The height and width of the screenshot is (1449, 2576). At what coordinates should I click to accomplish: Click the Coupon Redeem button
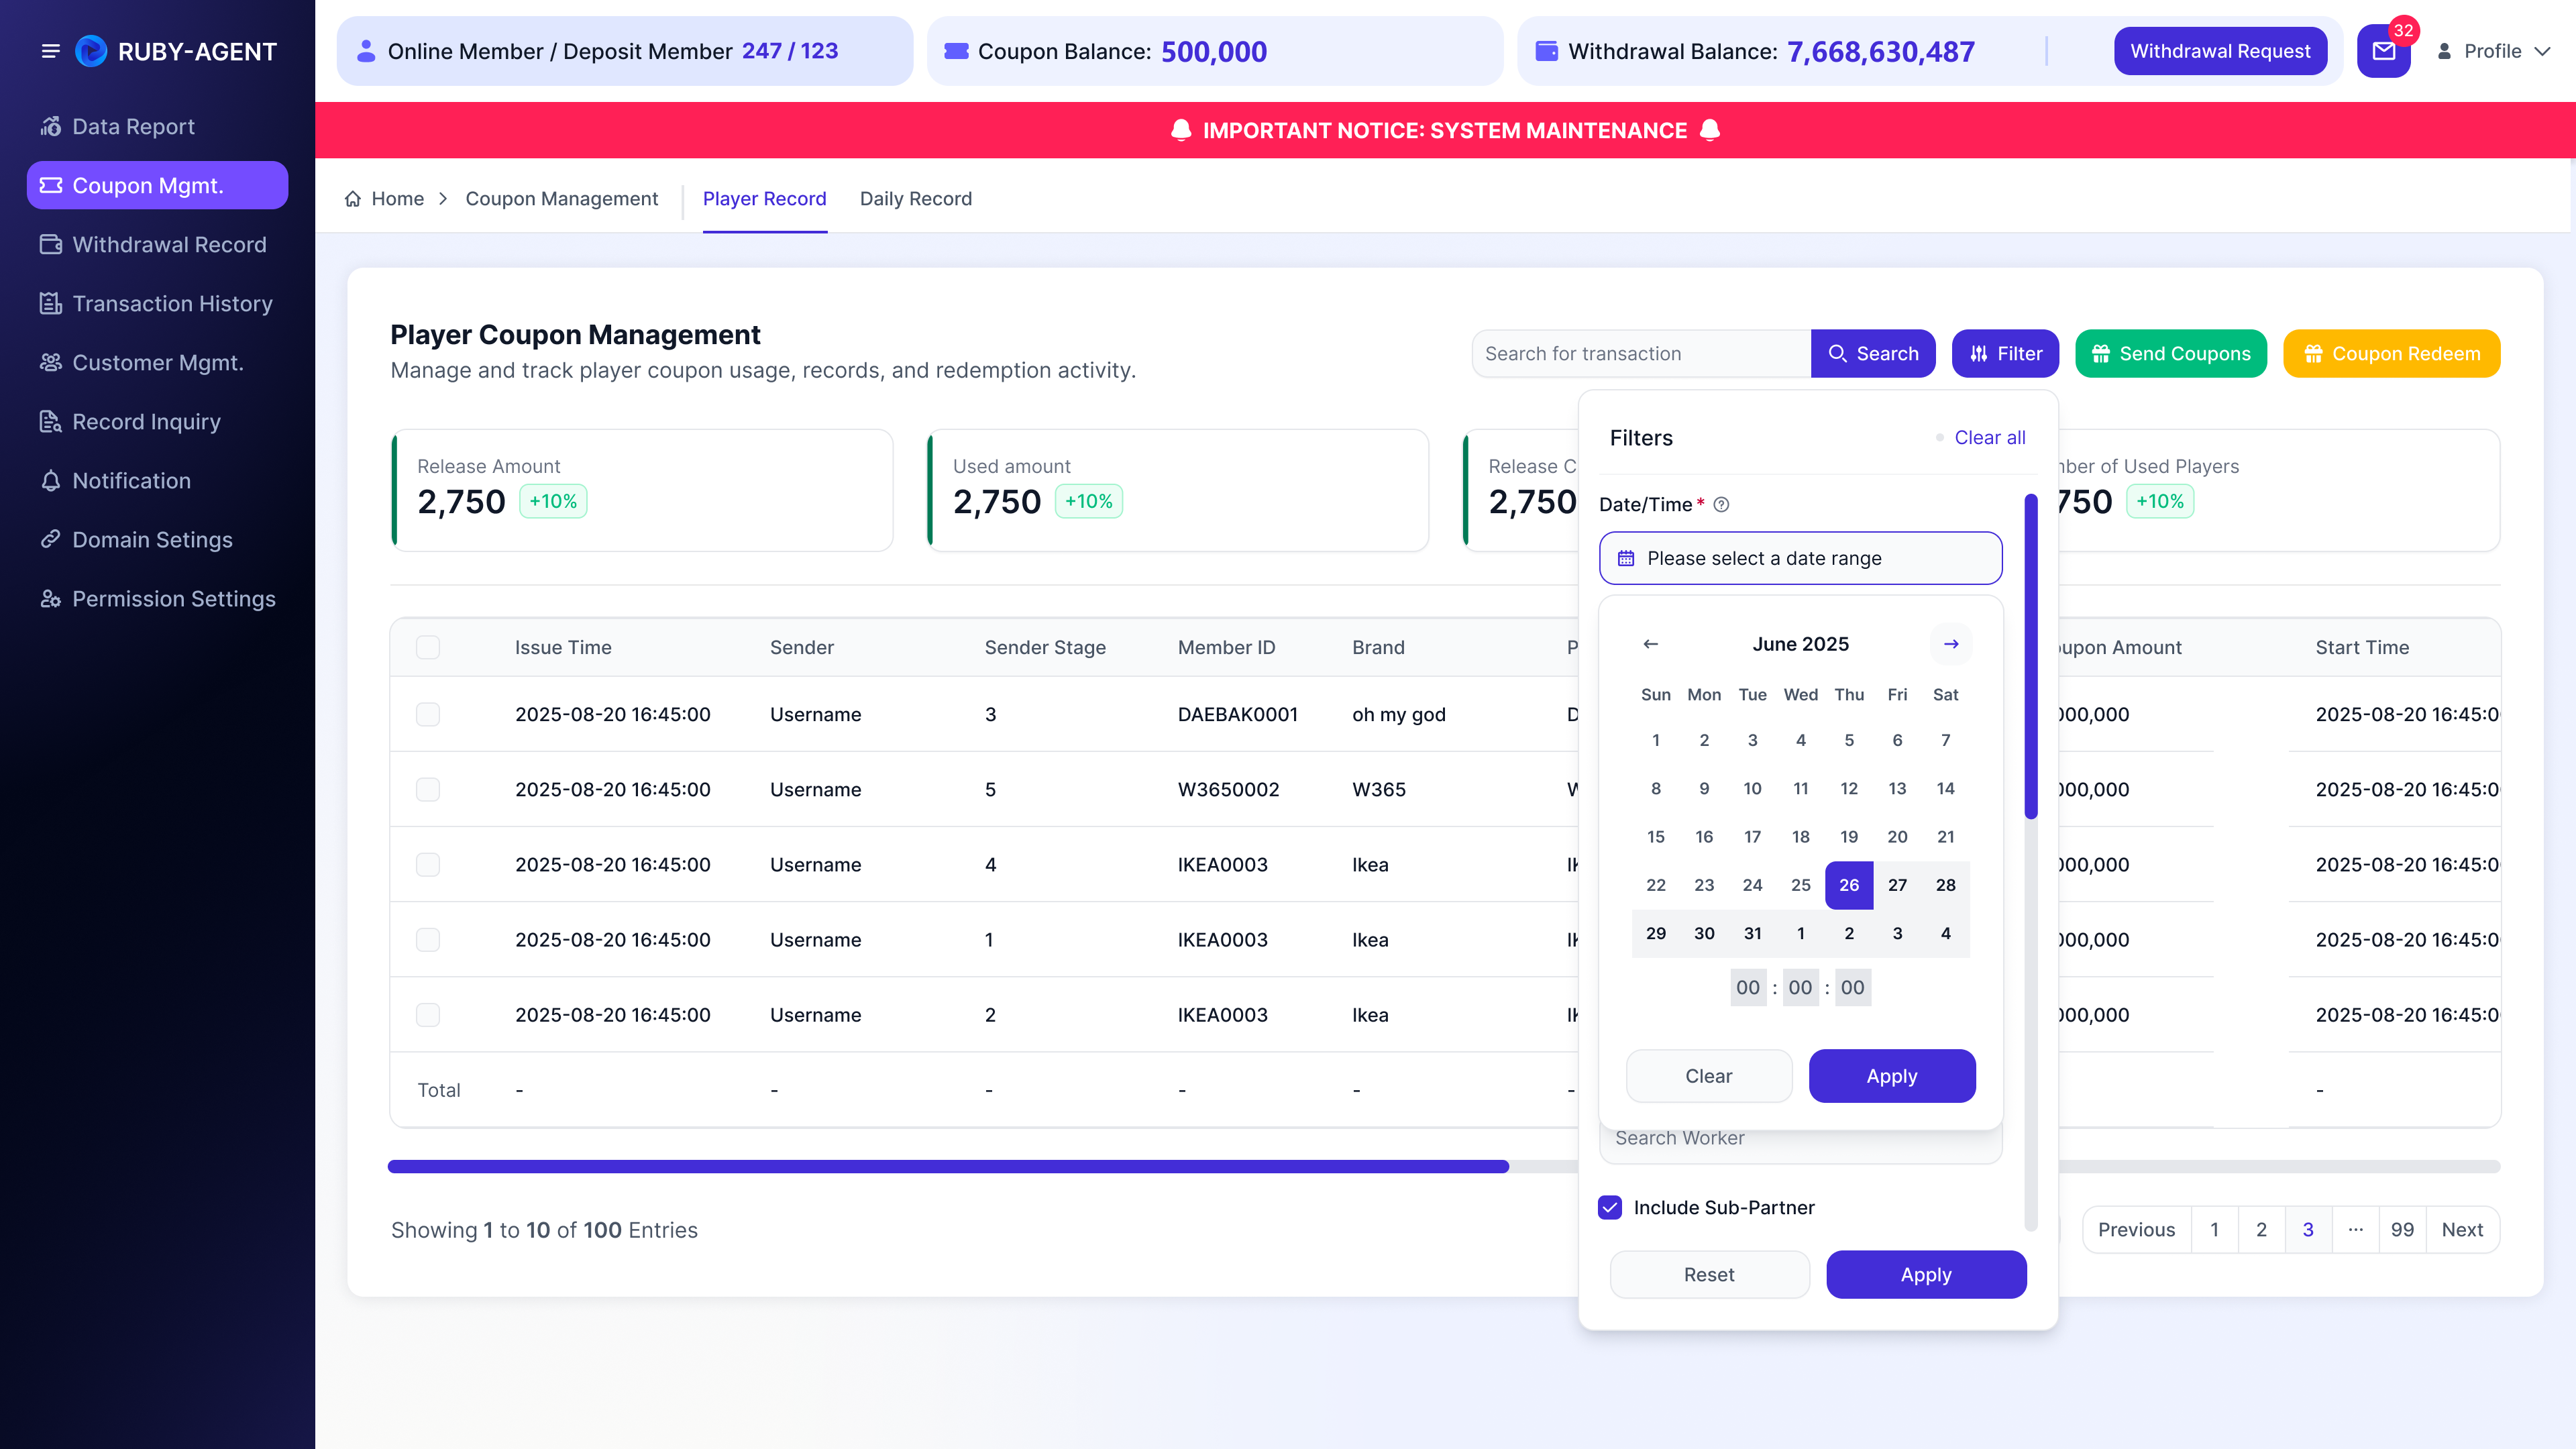pyautogui.click(x=2391, y=353)
